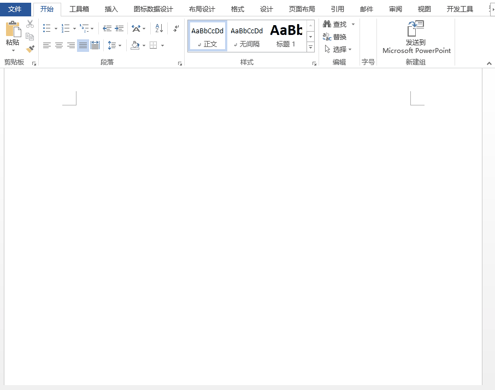495x390 pixels.
Task: Expand the shading color dropdown arrow
Action: pyautogui.click(x=143, y=45)
